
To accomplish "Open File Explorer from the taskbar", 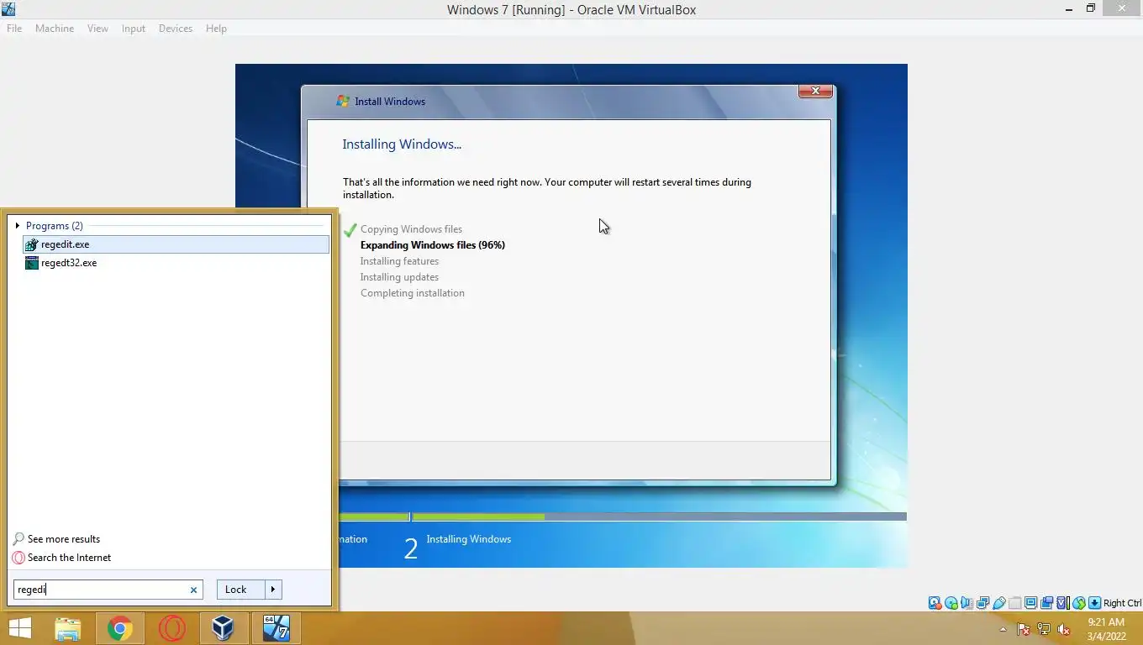I will (x=68, y=628).
